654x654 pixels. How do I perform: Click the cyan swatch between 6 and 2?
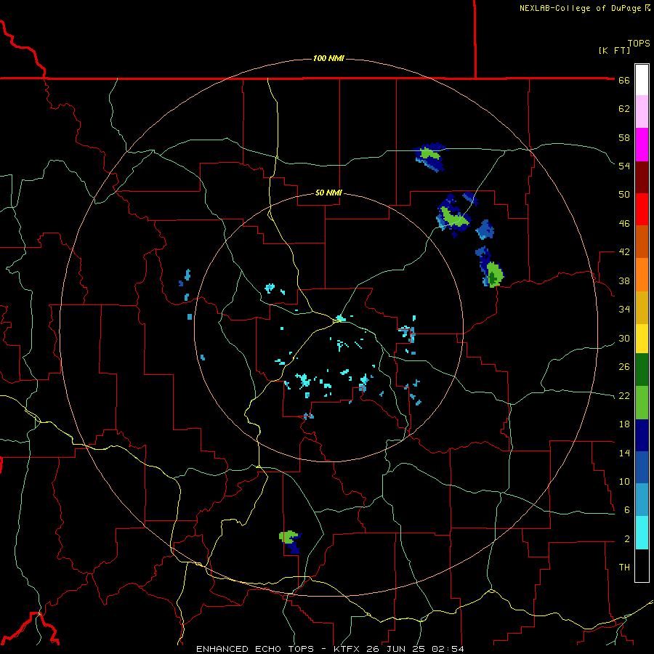pos(642,533)
